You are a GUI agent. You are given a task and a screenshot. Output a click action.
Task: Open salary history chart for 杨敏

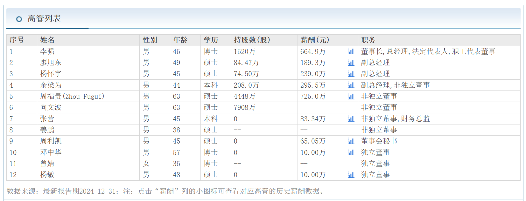351,175
